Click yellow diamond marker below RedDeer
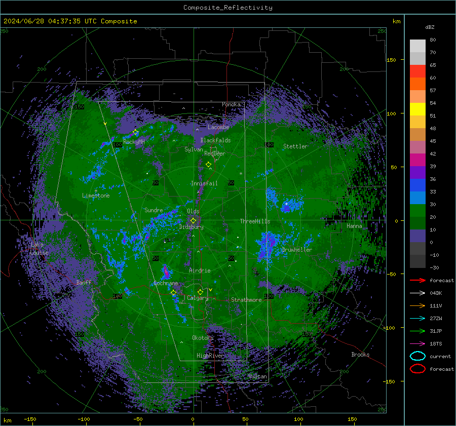 pyautogui.click(x=209, y=165)
